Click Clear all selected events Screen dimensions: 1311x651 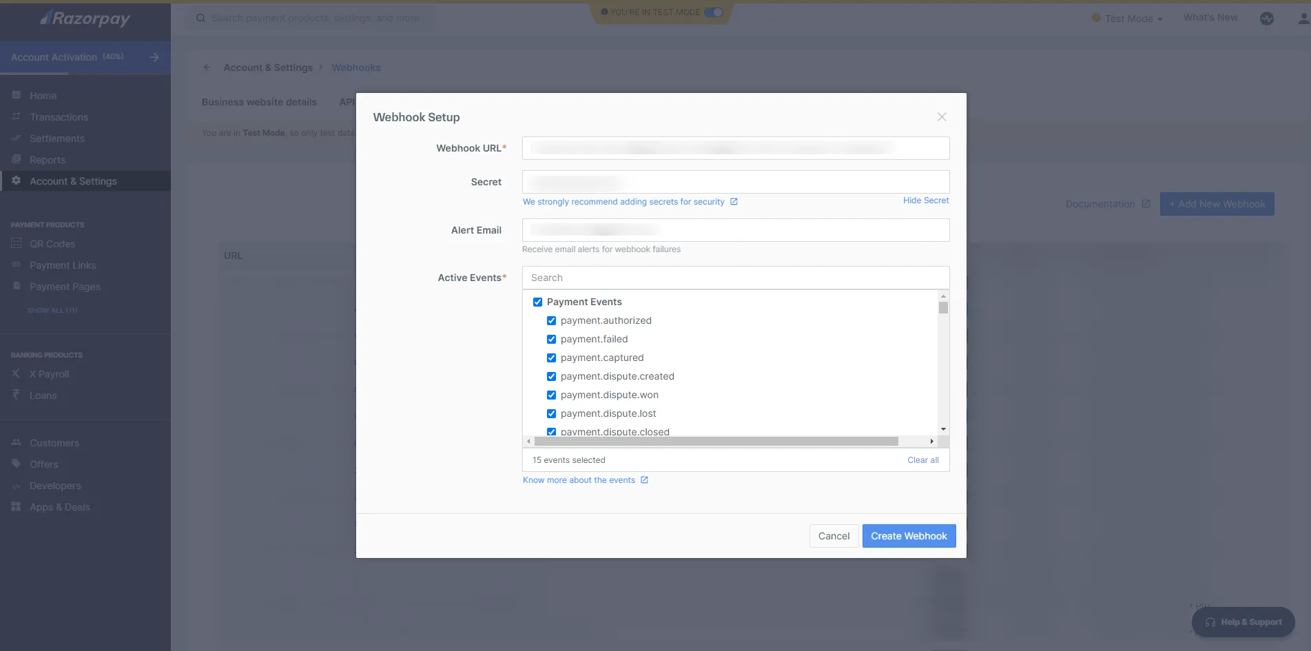(x=923, y=460)
